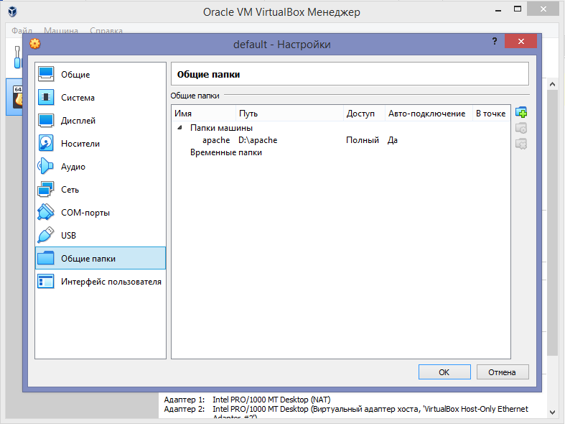Viewport: 565px width, 424px height.
Task: Open the COM-порты settings page
Action: (85, 213)
